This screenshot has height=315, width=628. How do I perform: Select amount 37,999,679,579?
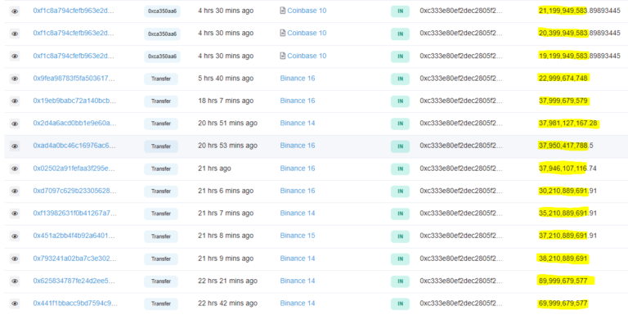click(563, 101)
